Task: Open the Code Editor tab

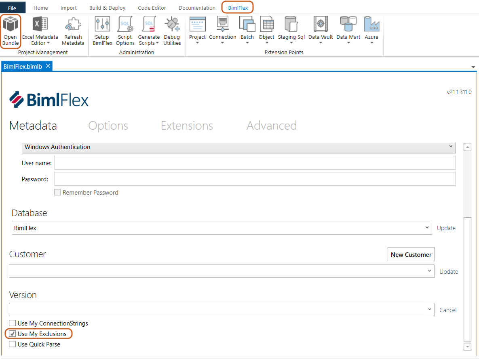Action: (x=152, y=8)
